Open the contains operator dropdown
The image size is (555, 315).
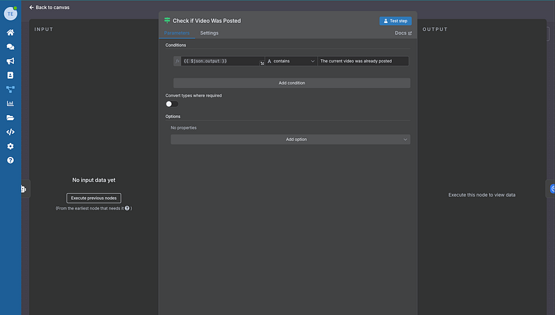pyautogui.click(x=291, y=61)
